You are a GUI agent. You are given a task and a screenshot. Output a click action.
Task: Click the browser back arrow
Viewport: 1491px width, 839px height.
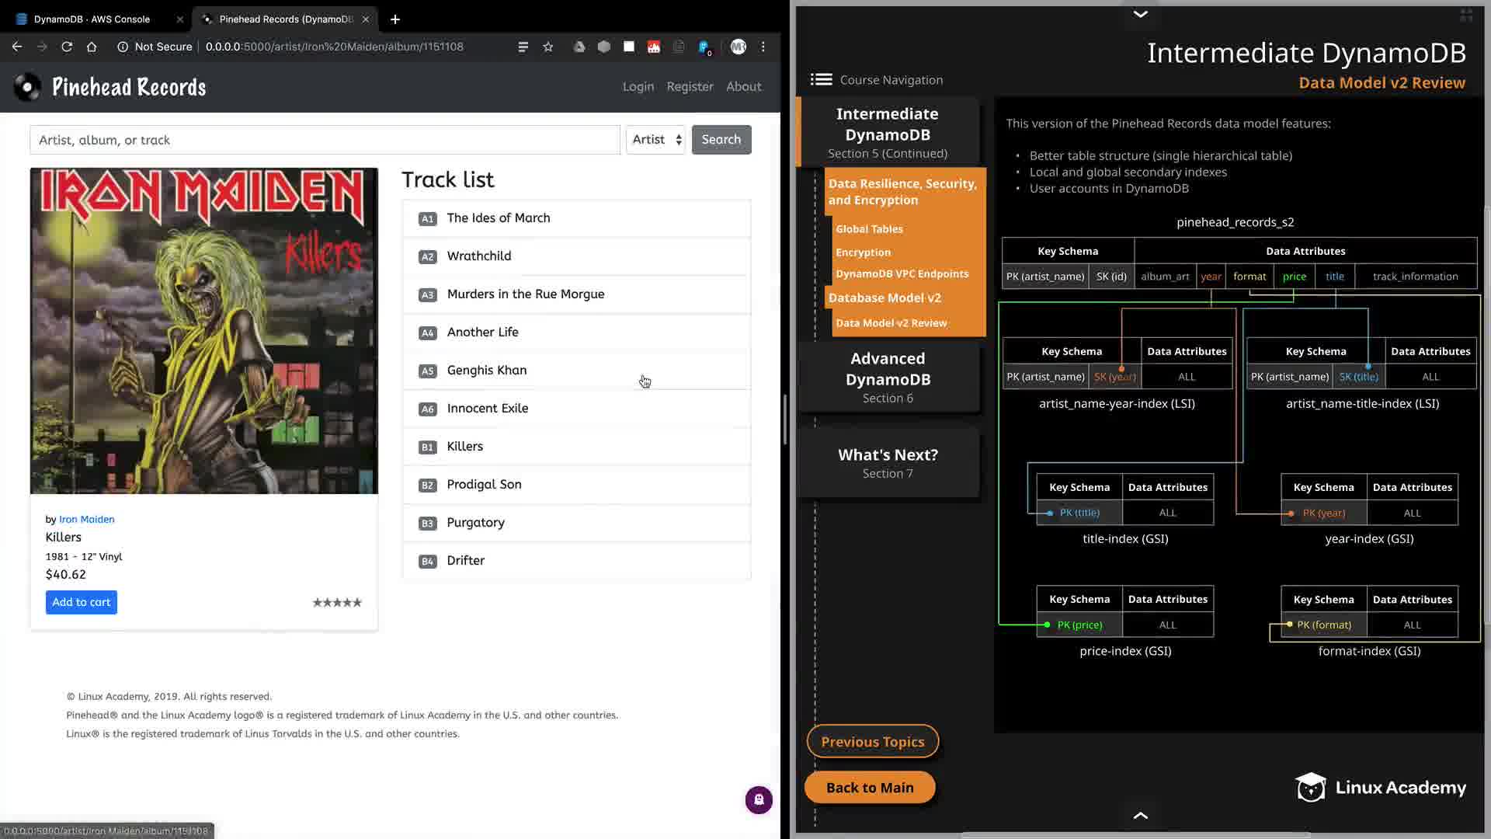(x=17, y=47)
